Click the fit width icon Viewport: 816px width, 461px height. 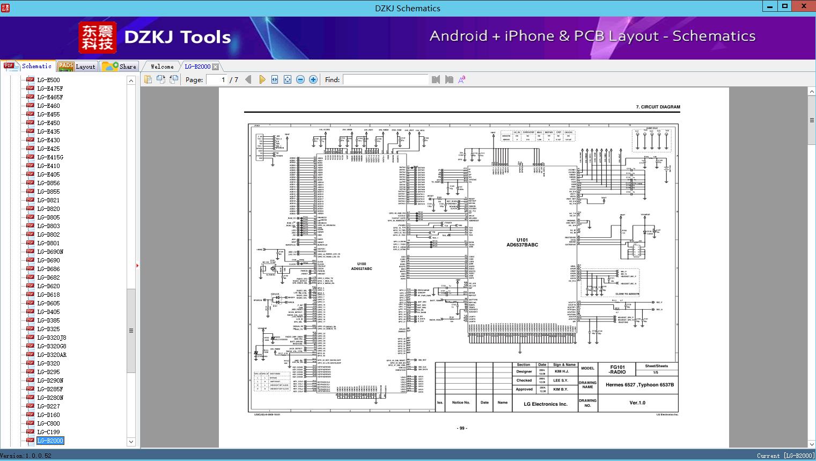click(275, 79)
